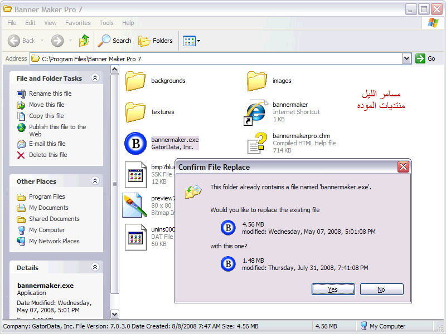Click Publish this file to the Web
Screen dimensions: 446x334
point(57,130)
